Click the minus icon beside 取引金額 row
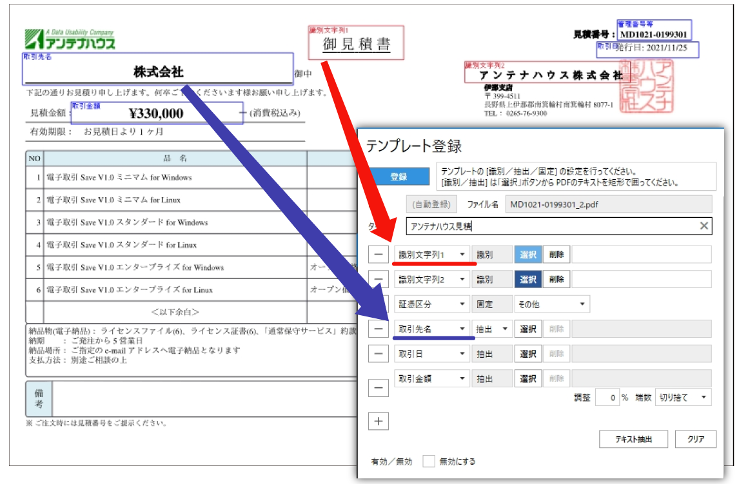The image size is (739, 484). click(x=379, y=388)
